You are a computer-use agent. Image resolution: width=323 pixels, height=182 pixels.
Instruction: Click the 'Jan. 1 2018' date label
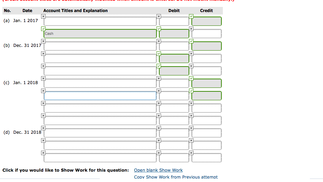point(26,83)
